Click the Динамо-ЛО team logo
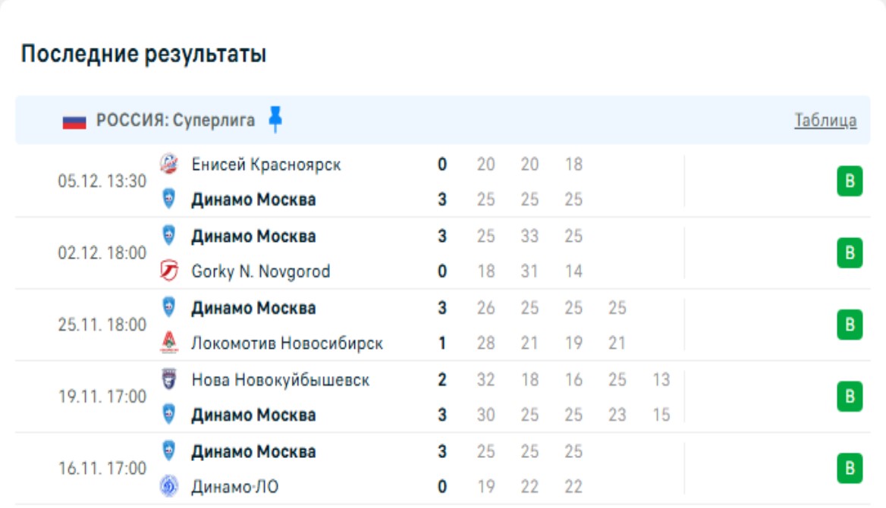The height and width of the screenshot is (508, 886). (168, 487)
